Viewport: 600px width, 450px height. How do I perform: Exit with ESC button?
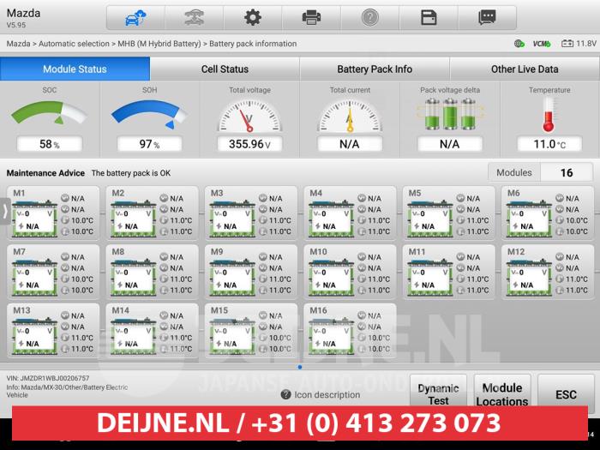tap(566, 394)
